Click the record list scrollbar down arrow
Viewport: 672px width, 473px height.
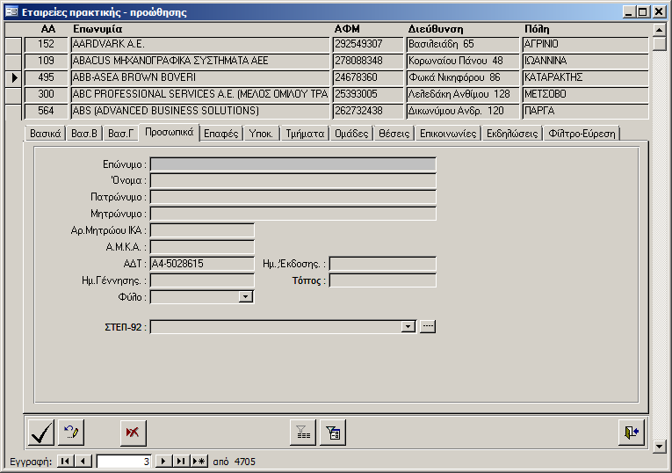click(660, 446)
